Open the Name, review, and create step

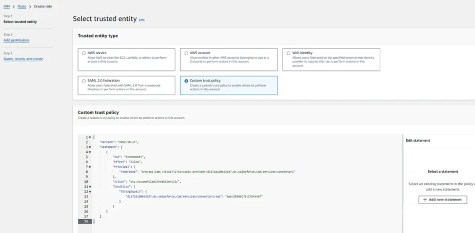click(x=23, y=59)
